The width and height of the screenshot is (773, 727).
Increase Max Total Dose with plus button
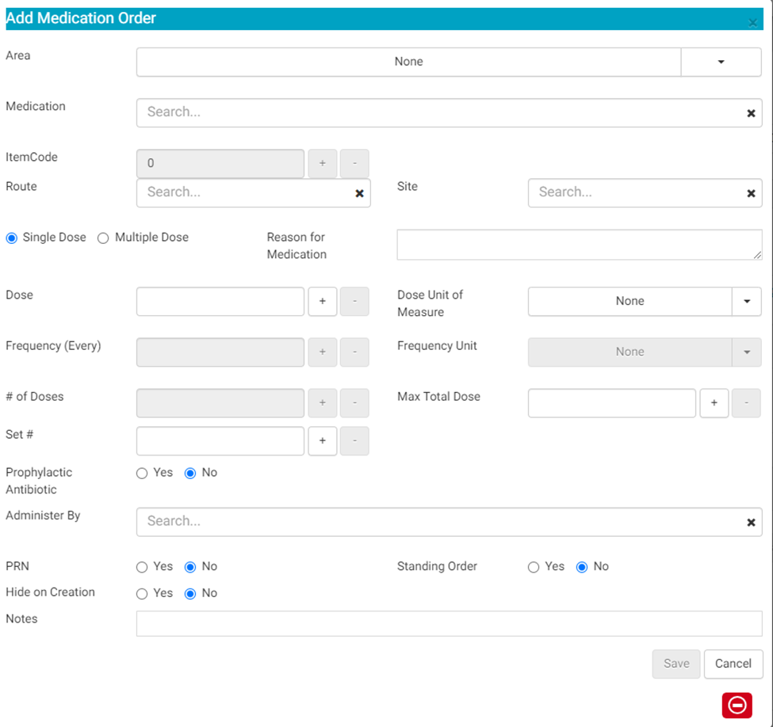click(x=714, y=403)
